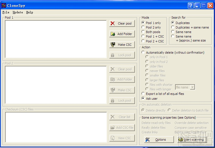Viewport: 215px width, 148px height.
Task: Click Pool 2 Make CSC button
Action: point(122,90)
